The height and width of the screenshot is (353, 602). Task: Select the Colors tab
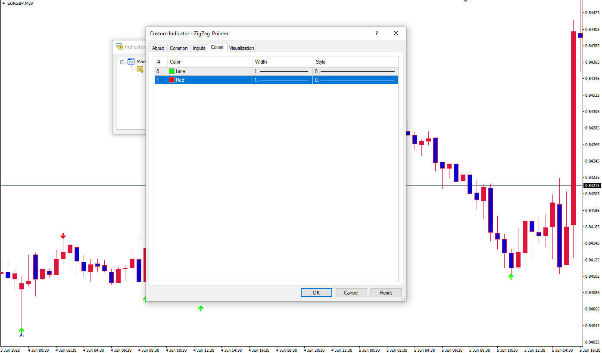(217, 47)
